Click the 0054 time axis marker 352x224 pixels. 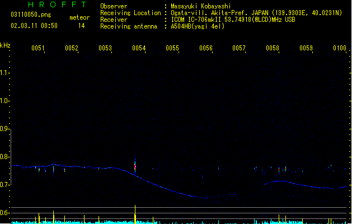point(139,48)
